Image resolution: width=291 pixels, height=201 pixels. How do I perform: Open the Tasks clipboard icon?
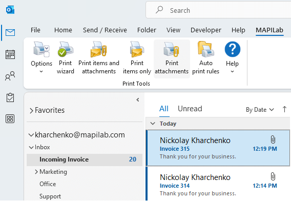click(x=10, y=97)
